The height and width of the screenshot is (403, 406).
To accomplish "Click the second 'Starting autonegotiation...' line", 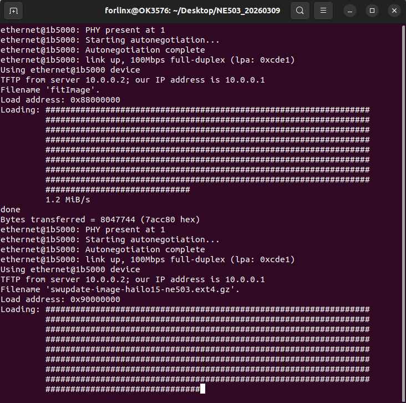I will (x=110, y=239).
